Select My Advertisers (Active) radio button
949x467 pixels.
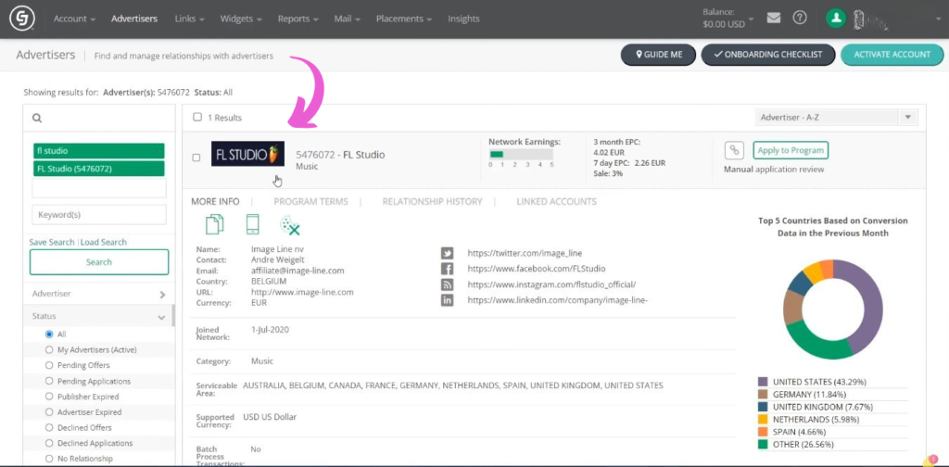click(x=49, y=349)
